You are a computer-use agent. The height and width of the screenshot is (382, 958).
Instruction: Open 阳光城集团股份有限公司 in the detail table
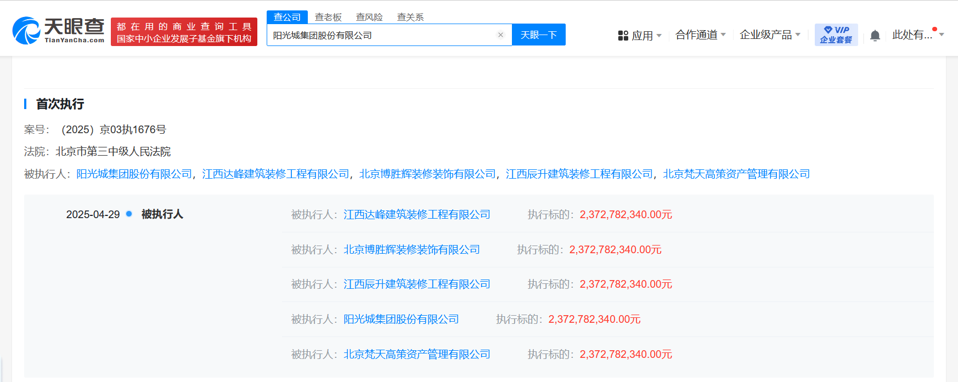[x=401, y=319]
